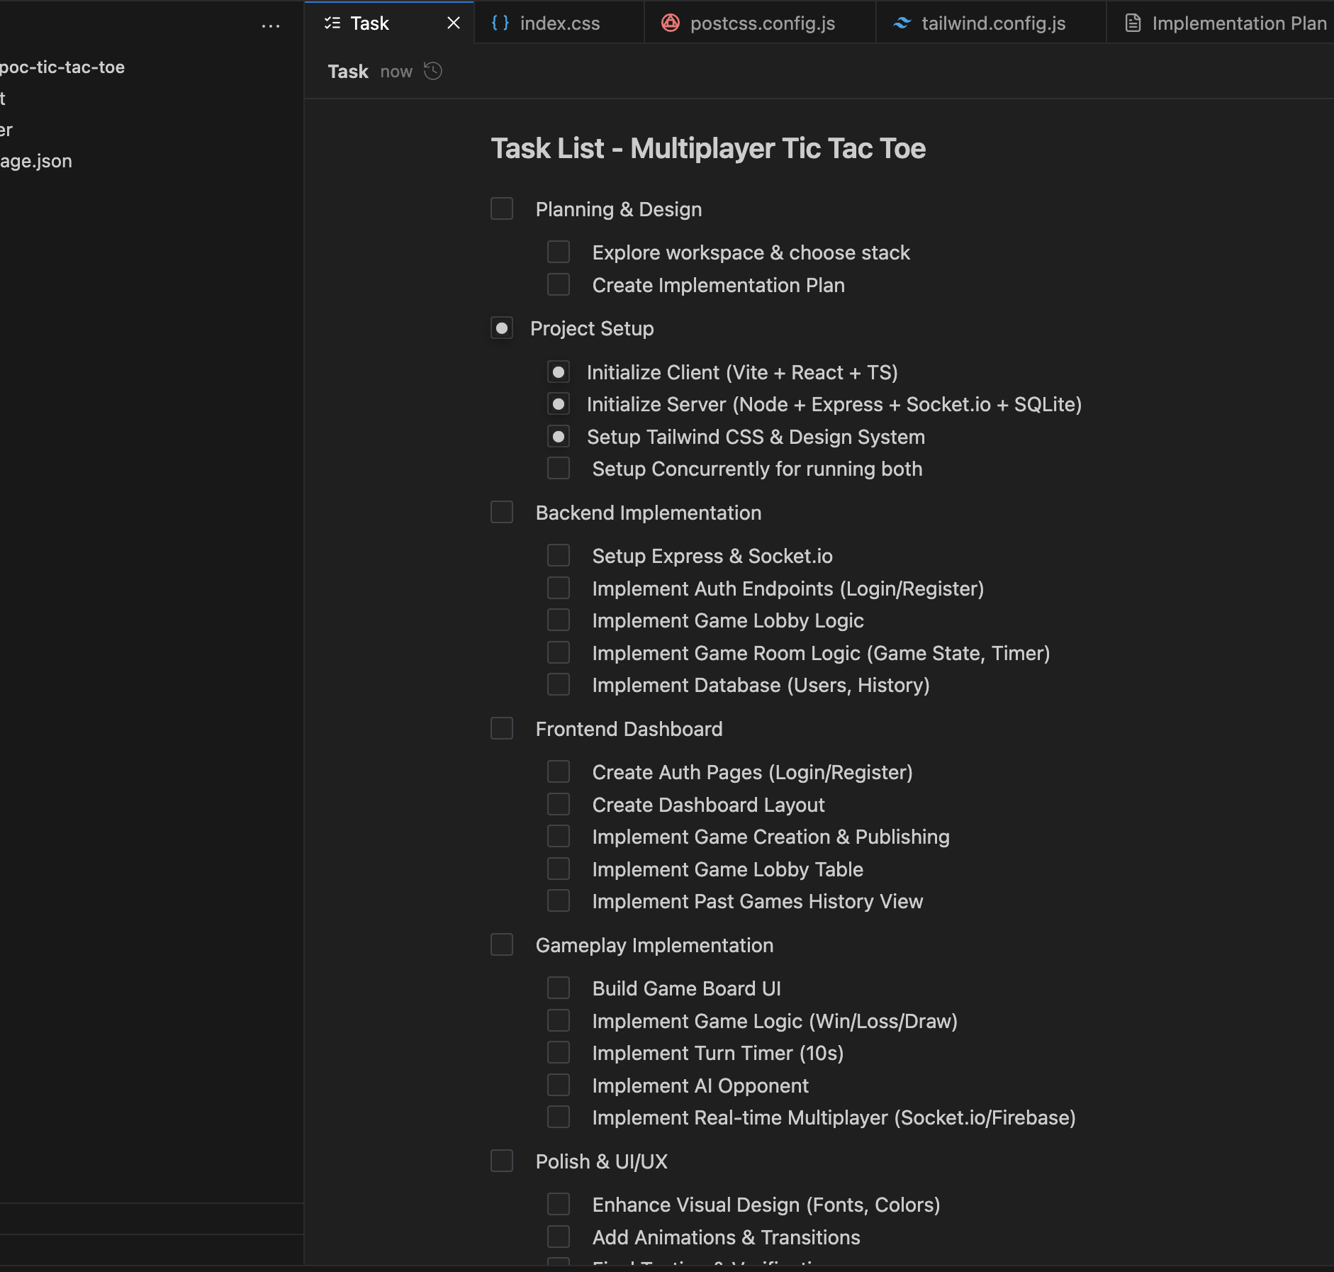Image resolution: width=1334 pixels, height=1272 pixels.
Task: Uncheck Initialize Client (Vite + React + TS)
Action: [559, 372]
